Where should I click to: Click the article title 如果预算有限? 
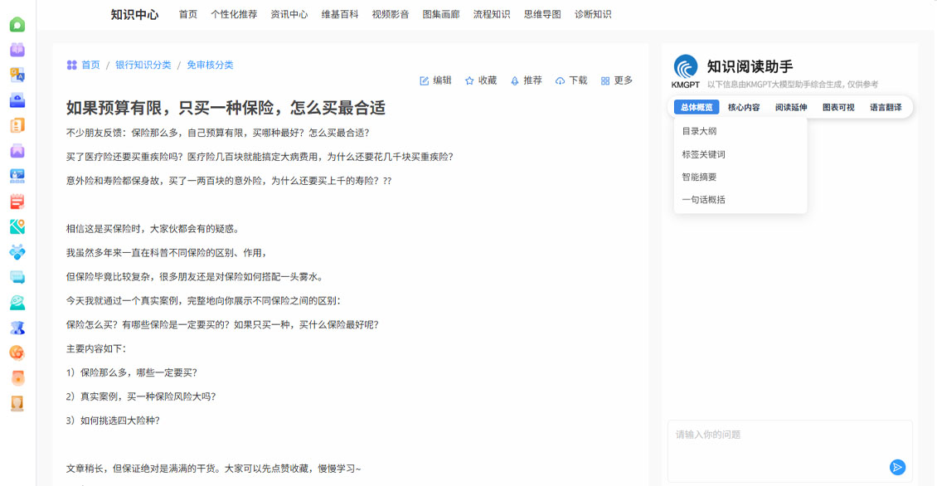point(226,108)
